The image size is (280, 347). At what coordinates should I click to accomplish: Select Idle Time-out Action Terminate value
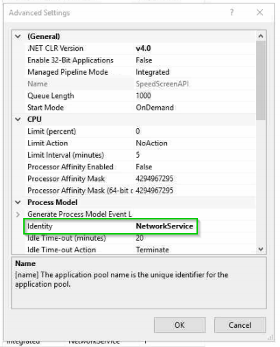click(153, 250)
